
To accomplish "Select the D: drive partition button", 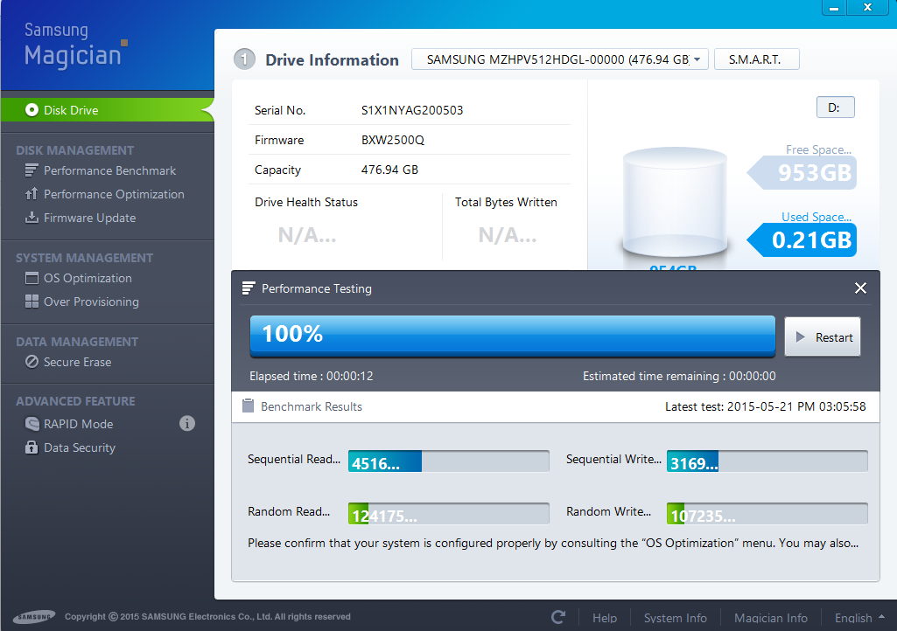I will click(x=835, y=107).
